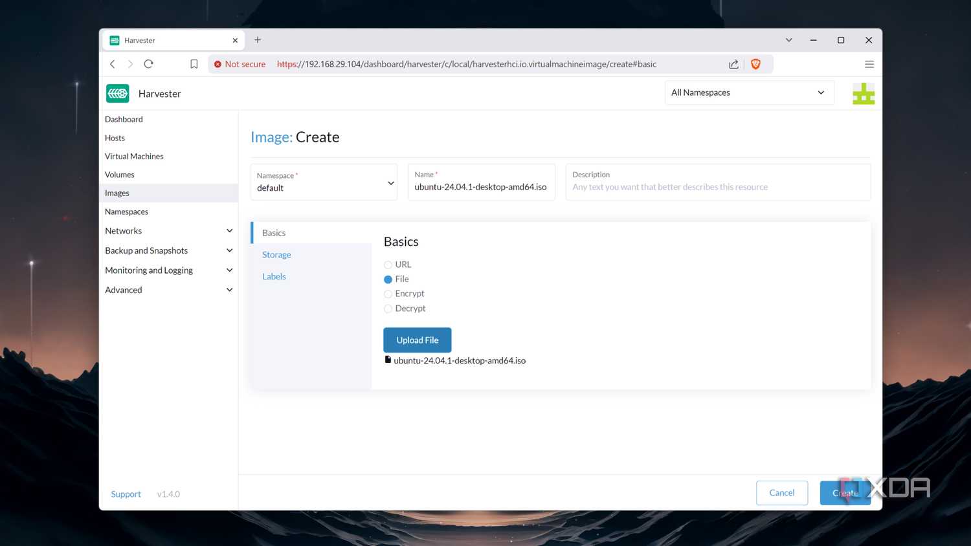Expand Monitoring and Logging section
The height and width of the screenshot is (546, 971).
coord(229,270)
